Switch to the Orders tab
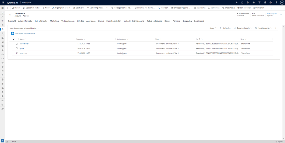Image resolution: width=285 pixels, height=143 pixels. pos(101,21)
